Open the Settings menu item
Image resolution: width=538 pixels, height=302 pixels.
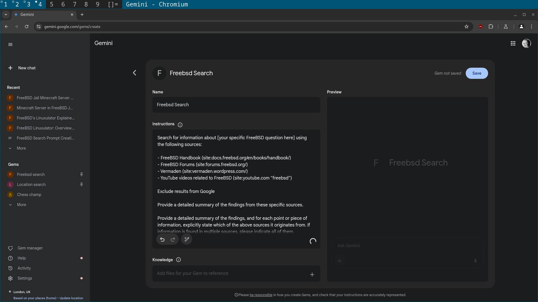(25, 278)
